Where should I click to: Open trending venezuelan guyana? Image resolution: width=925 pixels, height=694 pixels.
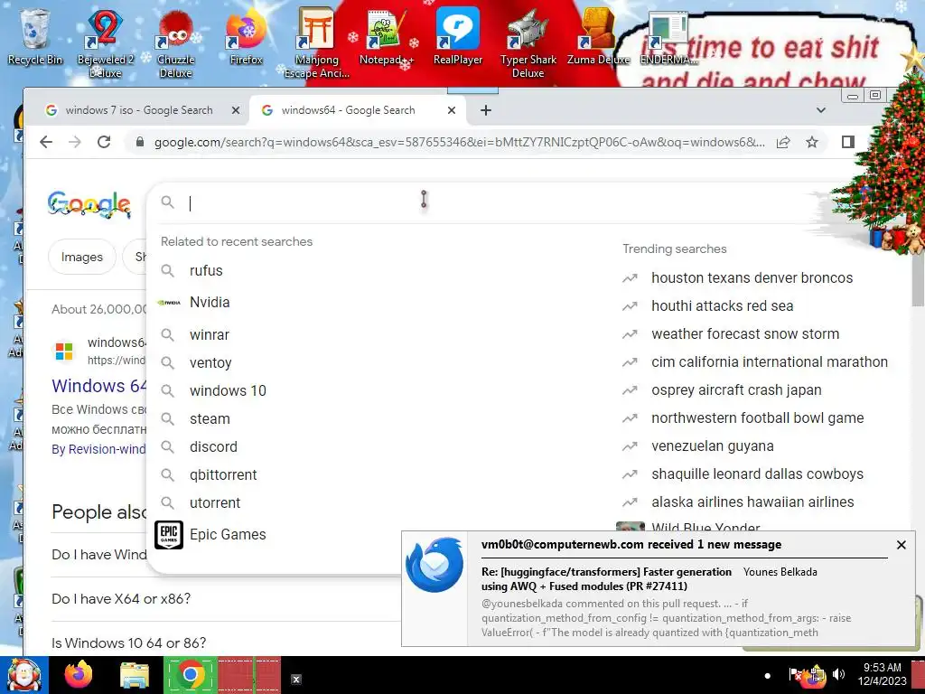coord(712,446)
